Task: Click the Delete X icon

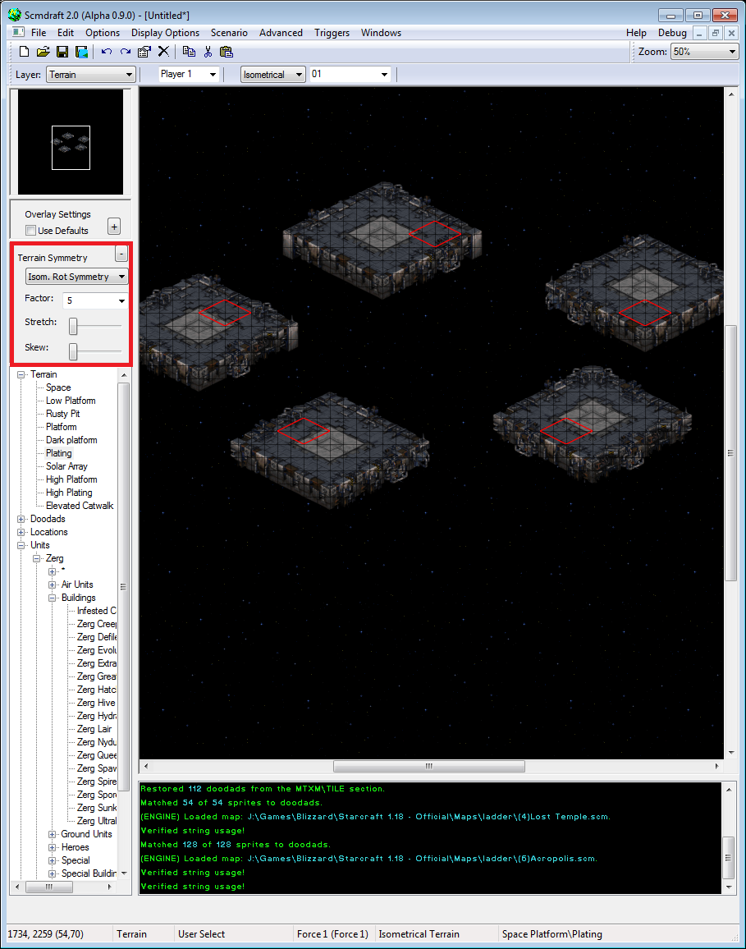Action: [163, 52]
